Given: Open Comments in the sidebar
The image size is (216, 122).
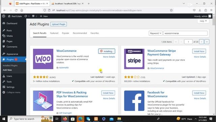Looking at the screenshot, I should pos(12,47).
